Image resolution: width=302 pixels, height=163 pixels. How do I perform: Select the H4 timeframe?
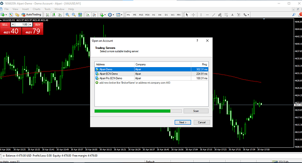coord(160,15)
